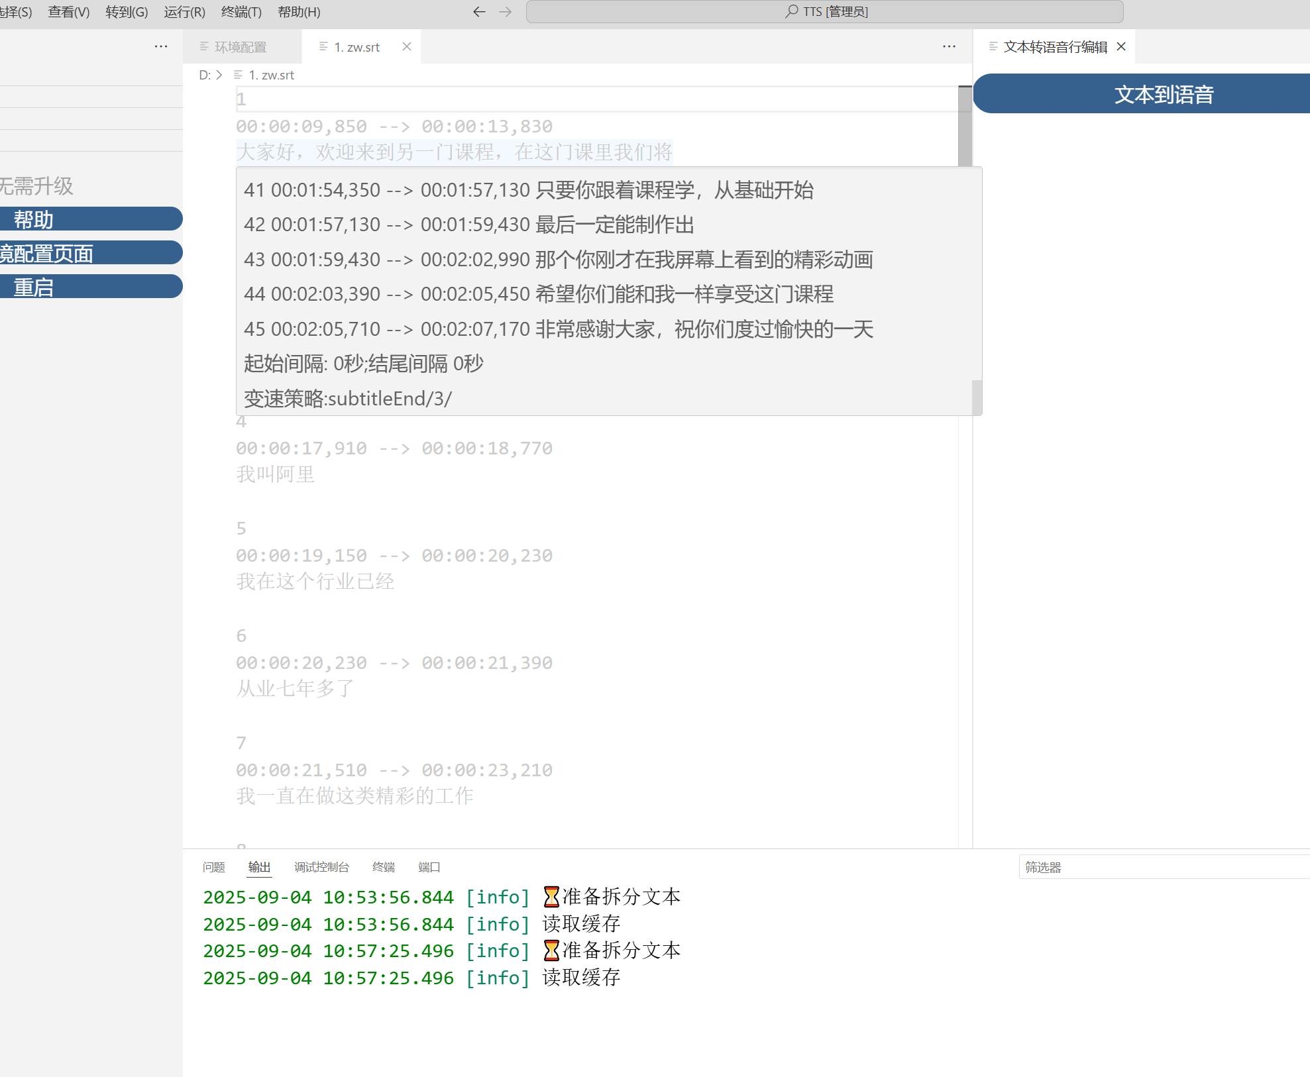The height and width of the screenshot is (1077, 1310).
Task: Close the 文本转语音行编辑 tab
Action: pos(1121,46)
